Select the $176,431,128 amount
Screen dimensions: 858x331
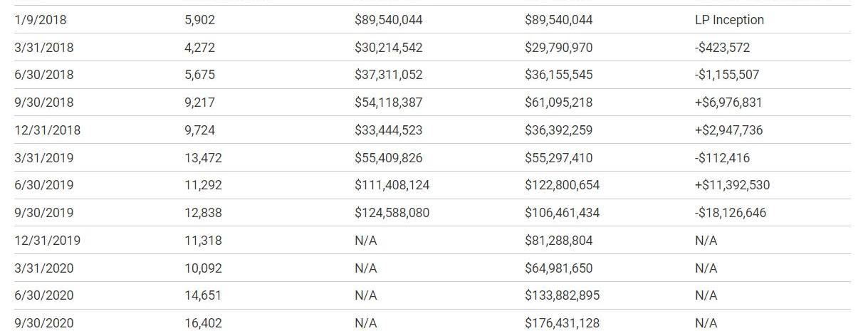pos(562,323)
